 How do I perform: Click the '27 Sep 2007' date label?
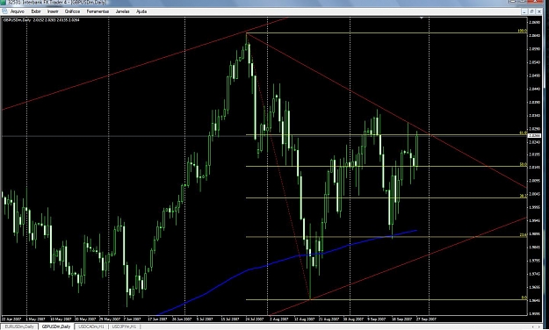coord(427,319)
